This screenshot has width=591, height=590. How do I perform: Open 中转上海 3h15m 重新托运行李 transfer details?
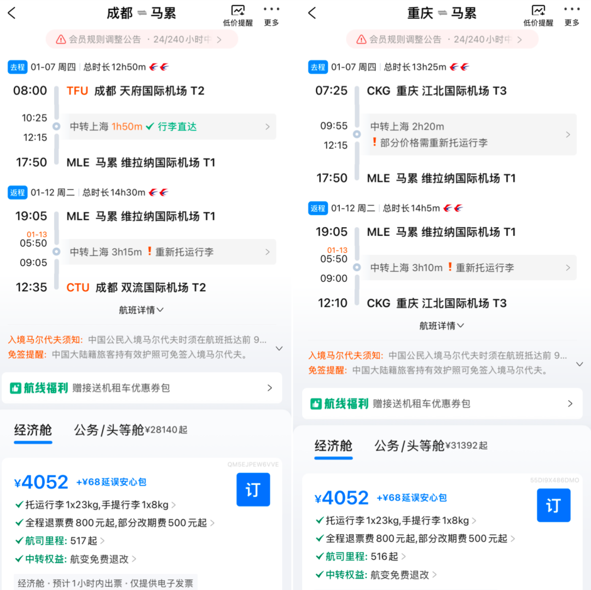click(x=169, y=252)
